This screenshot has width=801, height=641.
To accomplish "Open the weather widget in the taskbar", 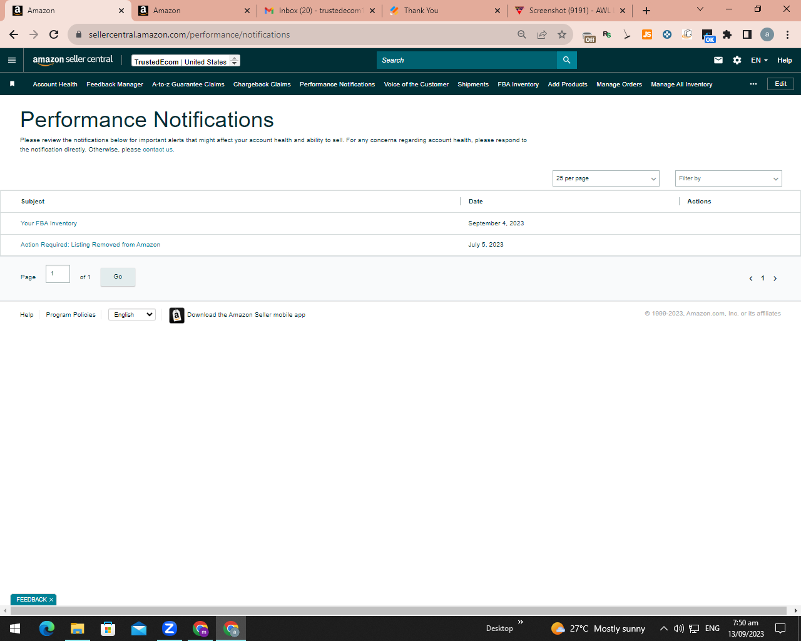I will [598, 628].
